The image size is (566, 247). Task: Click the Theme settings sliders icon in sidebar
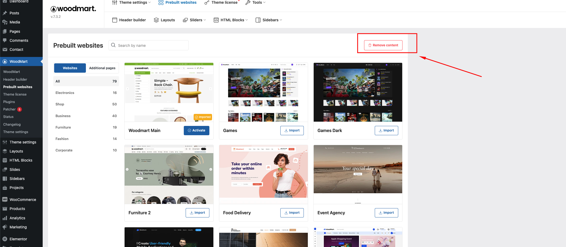(5, 142)
